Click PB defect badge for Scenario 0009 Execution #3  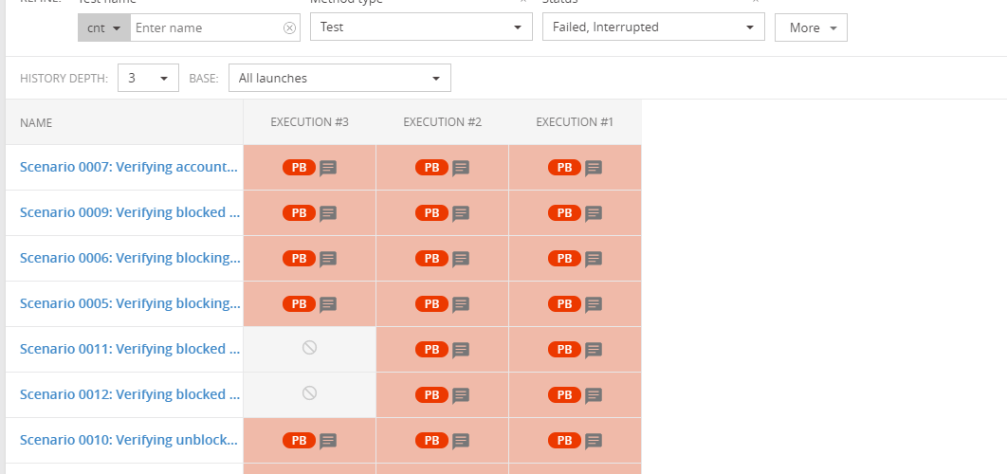click(x=300, y=213)
